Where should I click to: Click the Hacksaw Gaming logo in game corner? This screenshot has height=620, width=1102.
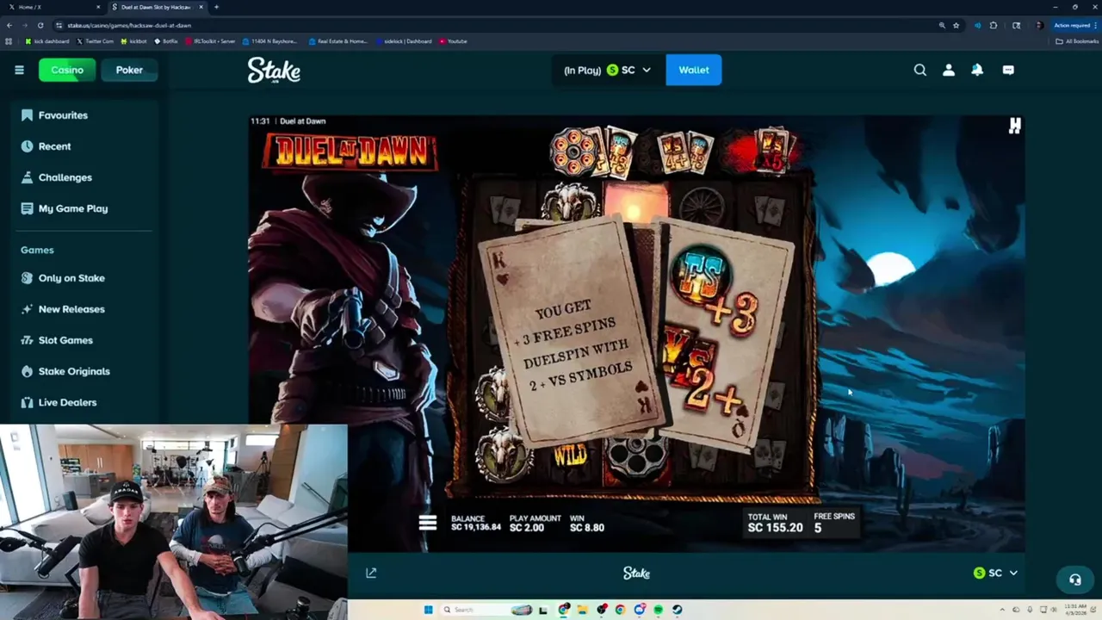click(x=1015, y=127)
